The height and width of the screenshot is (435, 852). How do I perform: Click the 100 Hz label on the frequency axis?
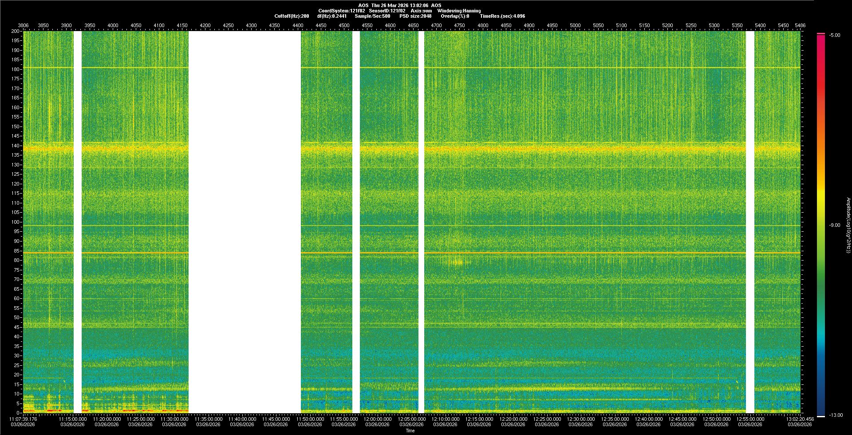click(x=15, y=222)
